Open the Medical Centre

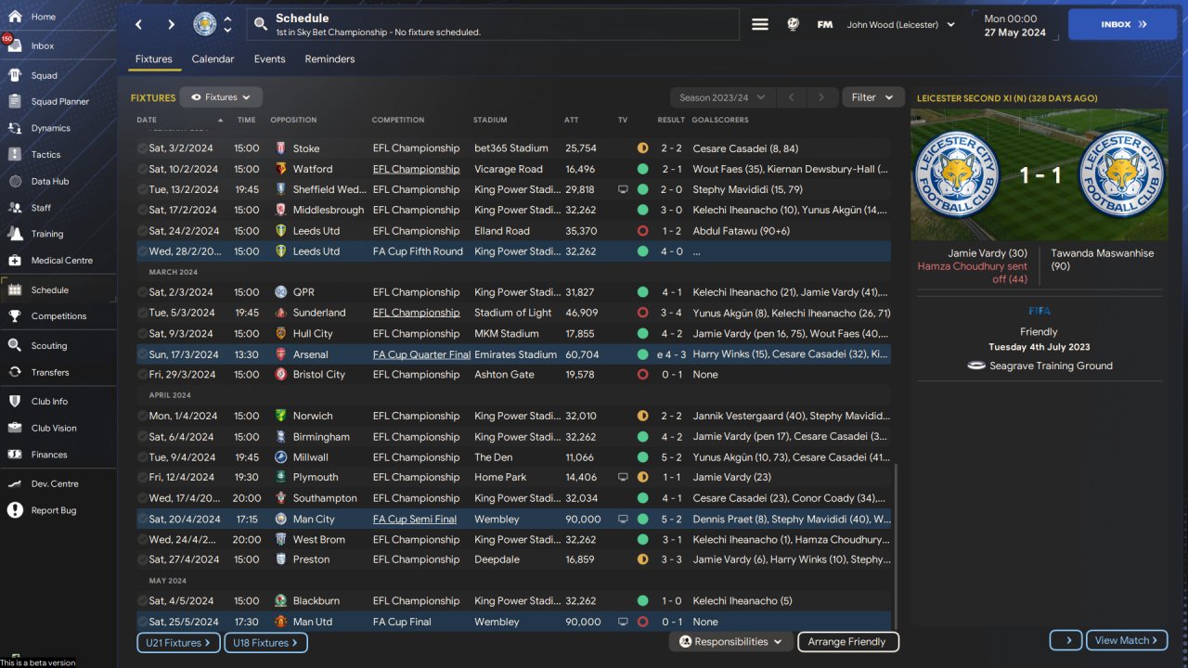pyautogui.click(x=62, y=260)
